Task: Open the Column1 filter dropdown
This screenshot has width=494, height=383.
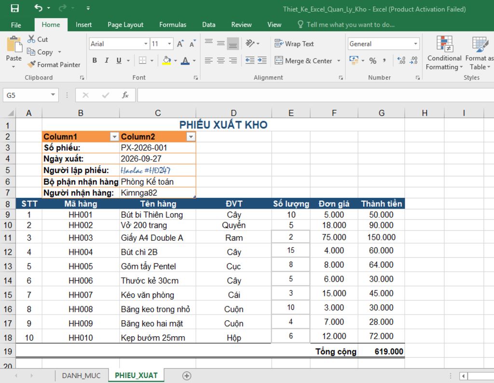Action: click(114, 137)
